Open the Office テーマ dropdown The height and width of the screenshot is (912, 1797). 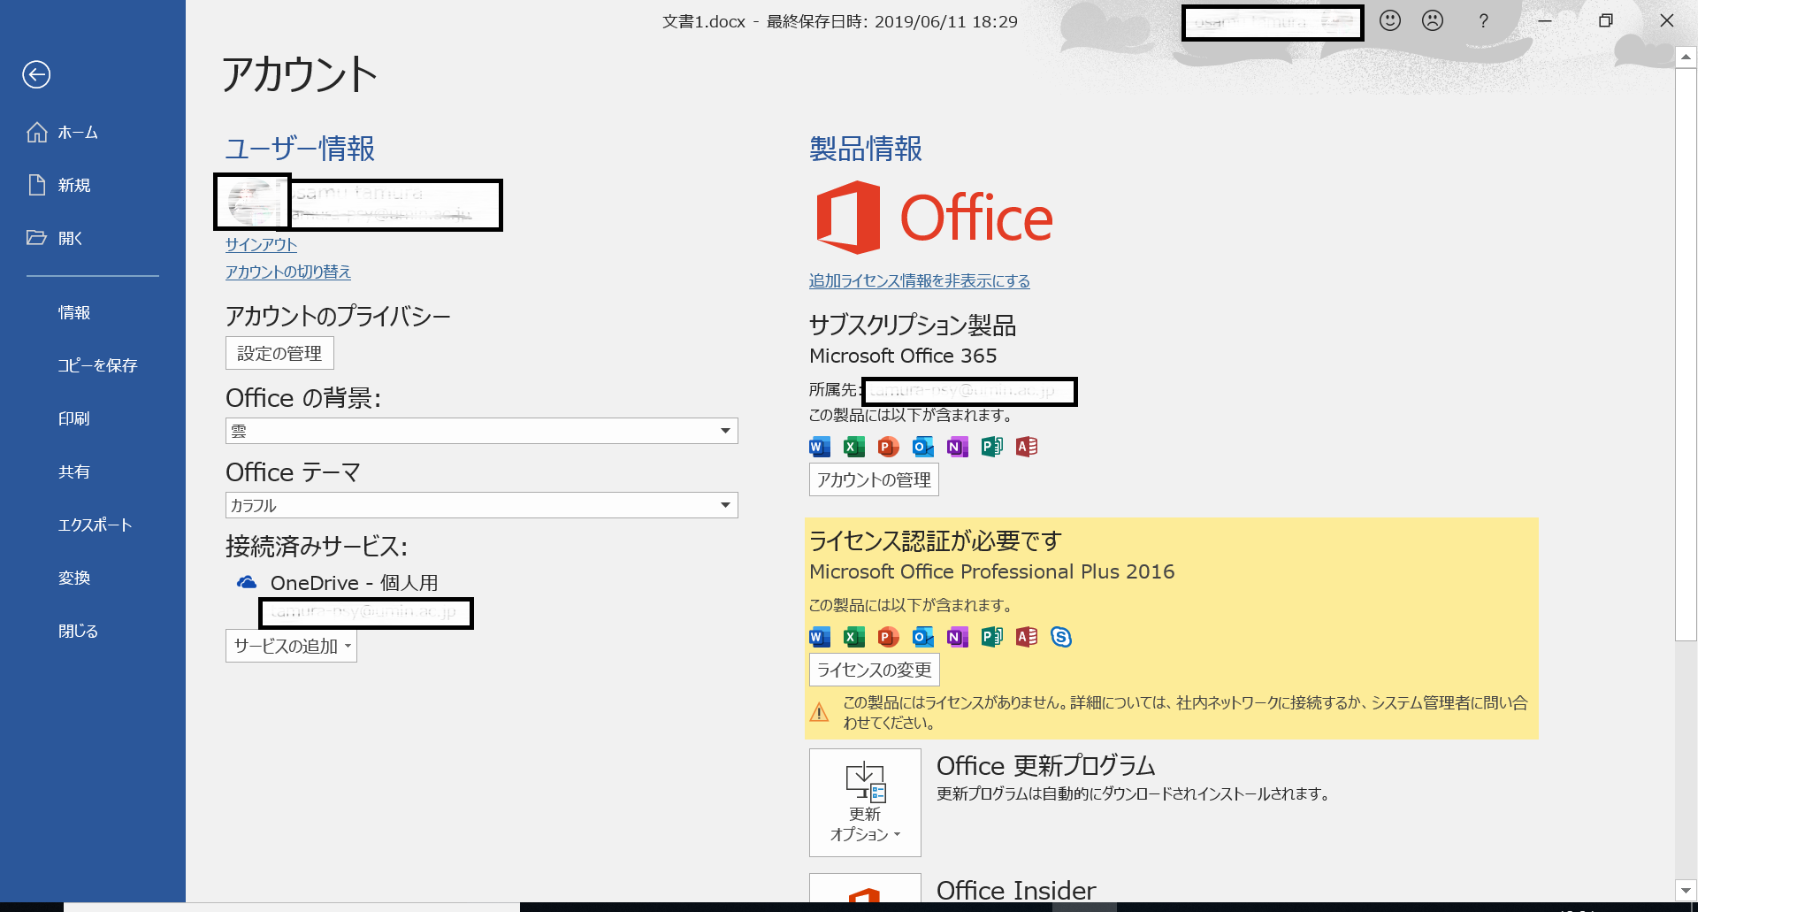pos(481,505)
